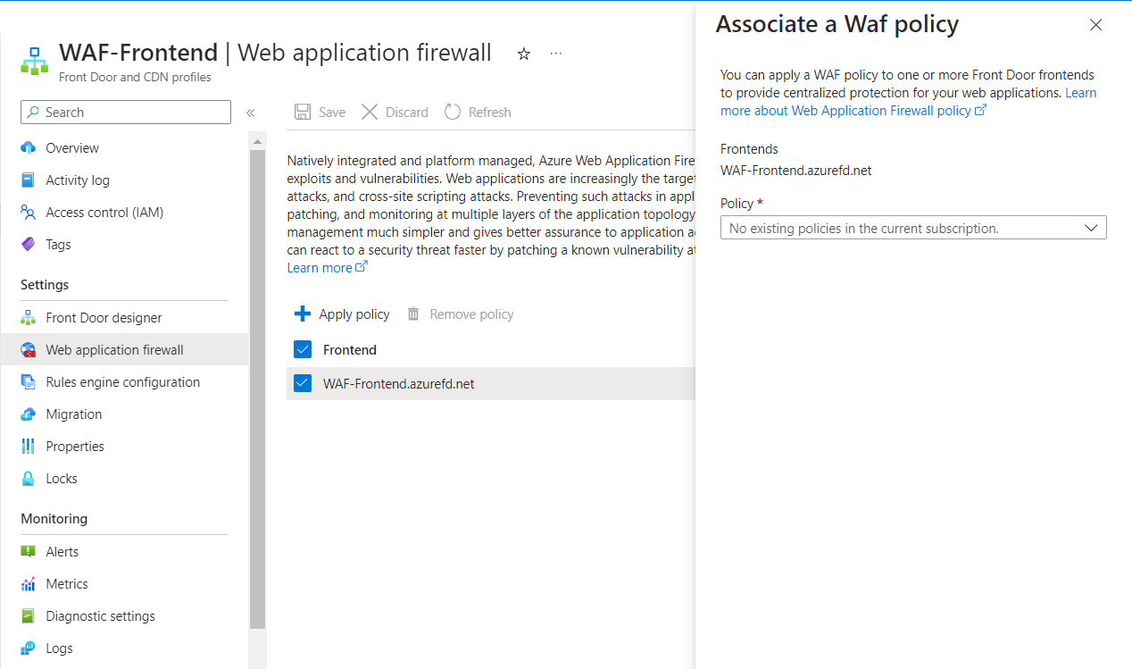Click the Remove policy trash icon

(x=412, y=314)
